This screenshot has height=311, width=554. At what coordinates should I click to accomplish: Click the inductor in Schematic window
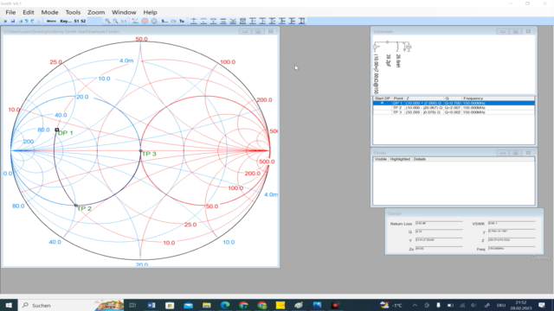point(397,47)
